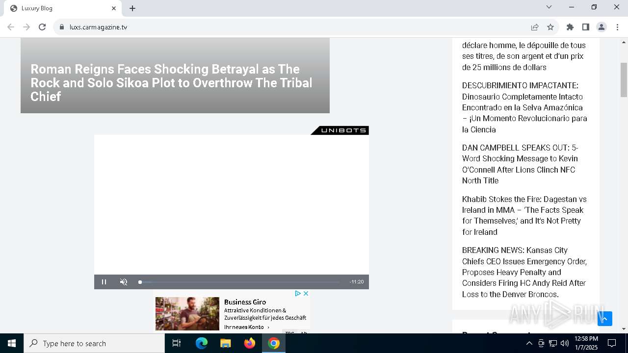The width and height of the screenshot is (628, 353).
Task: Open the Extensions puzzle icon
Action: tap(570, 27)
